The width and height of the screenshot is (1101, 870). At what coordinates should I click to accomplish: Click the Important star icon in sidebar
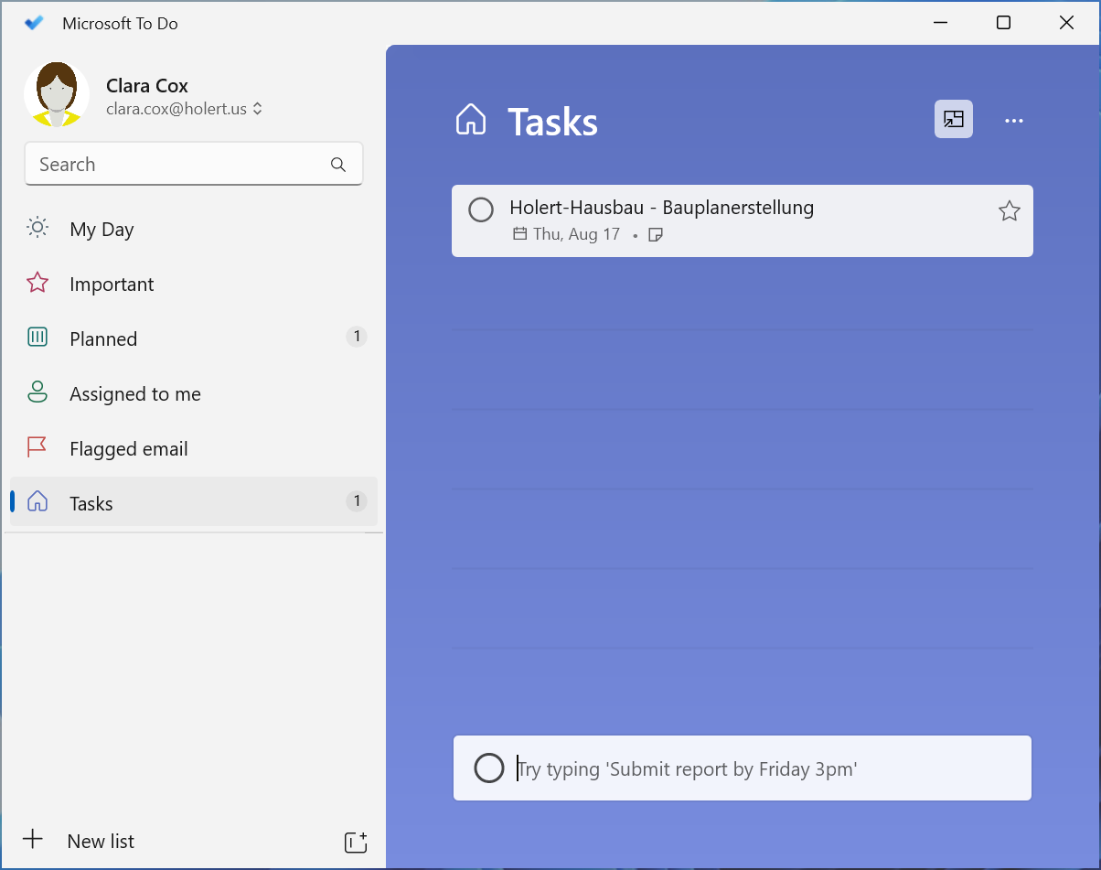(37, 284)
